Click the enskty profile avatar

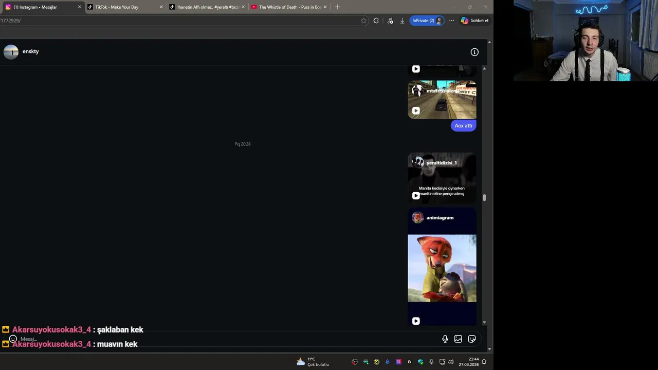coord(11,52)
